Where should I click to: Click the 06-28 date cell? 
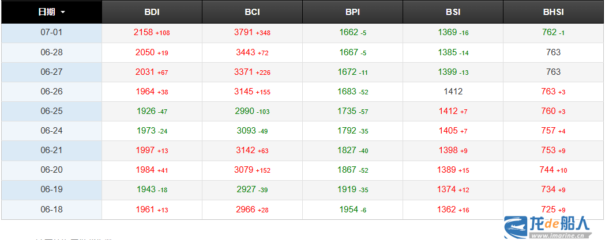coord(51,52)
